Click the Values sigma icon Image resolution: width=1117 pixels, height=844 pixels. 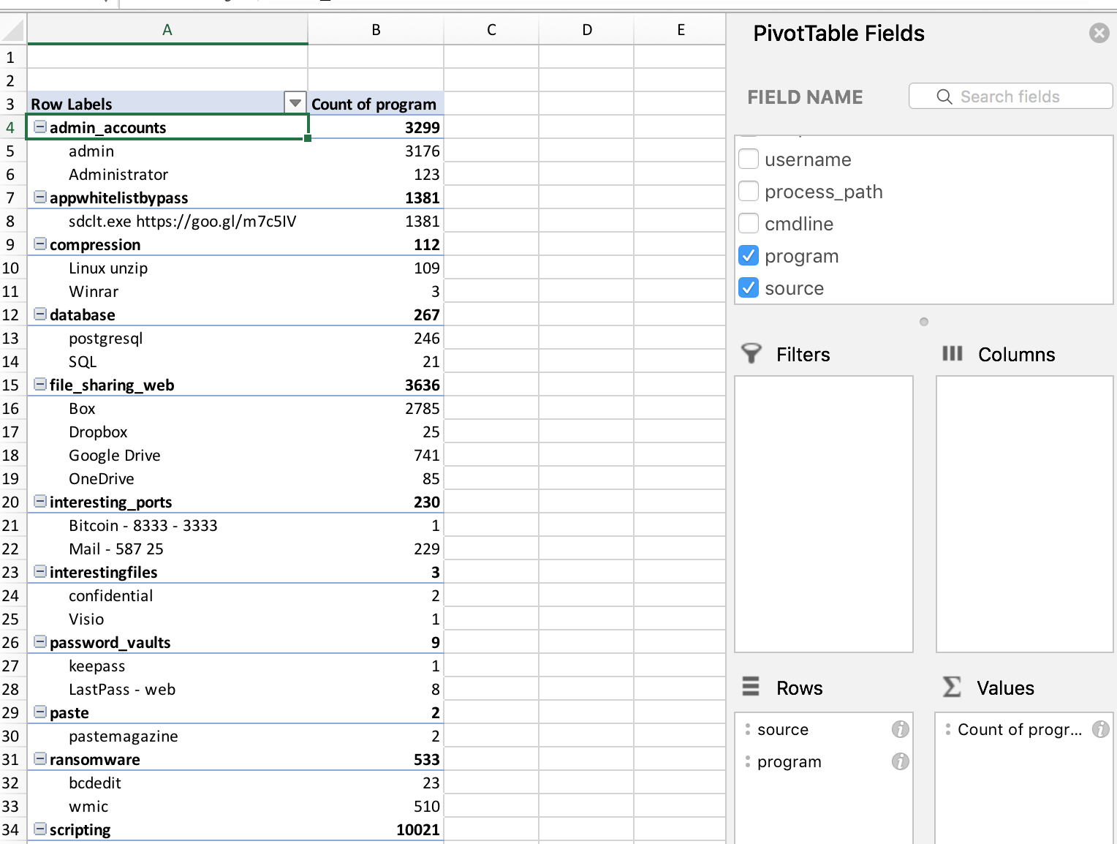pyautogui.click(x=952, y=687)
